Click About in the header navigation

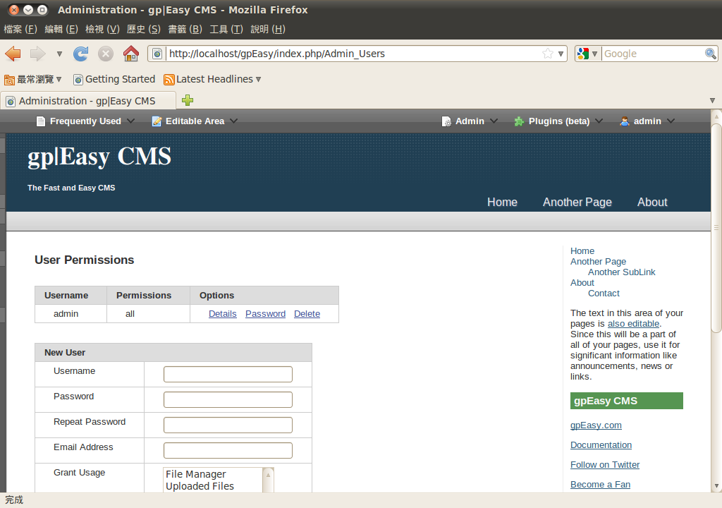tap(652, 202)
